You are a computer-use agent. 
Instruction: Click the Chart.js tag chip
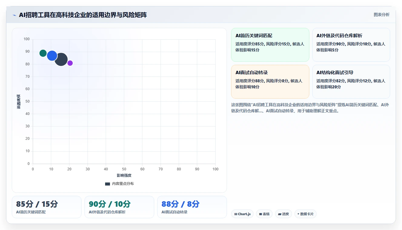click(x=242, y=214)
